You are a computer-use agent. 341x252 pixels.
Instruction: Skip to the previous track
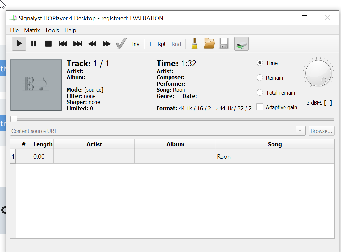pos(63,44)
